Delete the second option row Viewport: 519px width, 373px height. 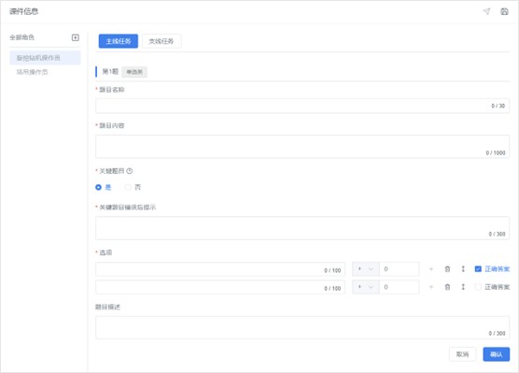click(447, 287)
